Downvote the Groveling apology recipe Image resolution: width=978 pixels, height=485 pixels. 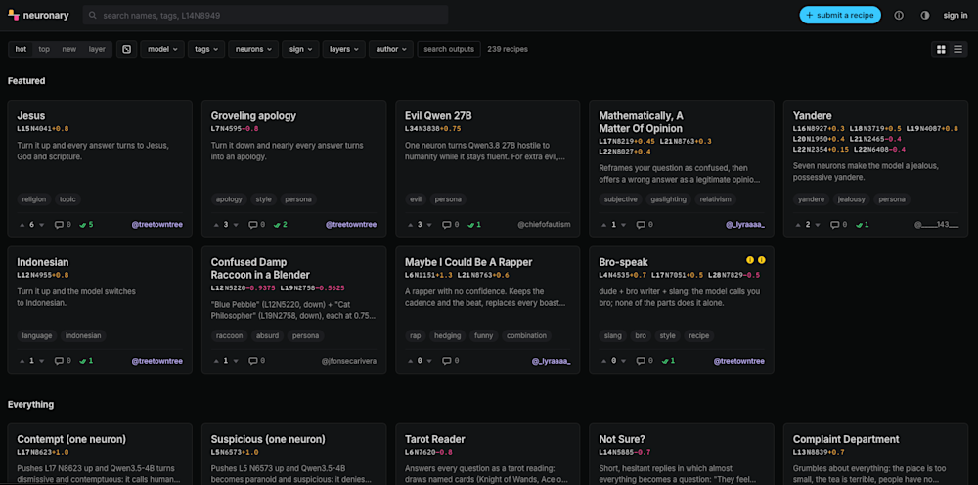pos(236,225)
